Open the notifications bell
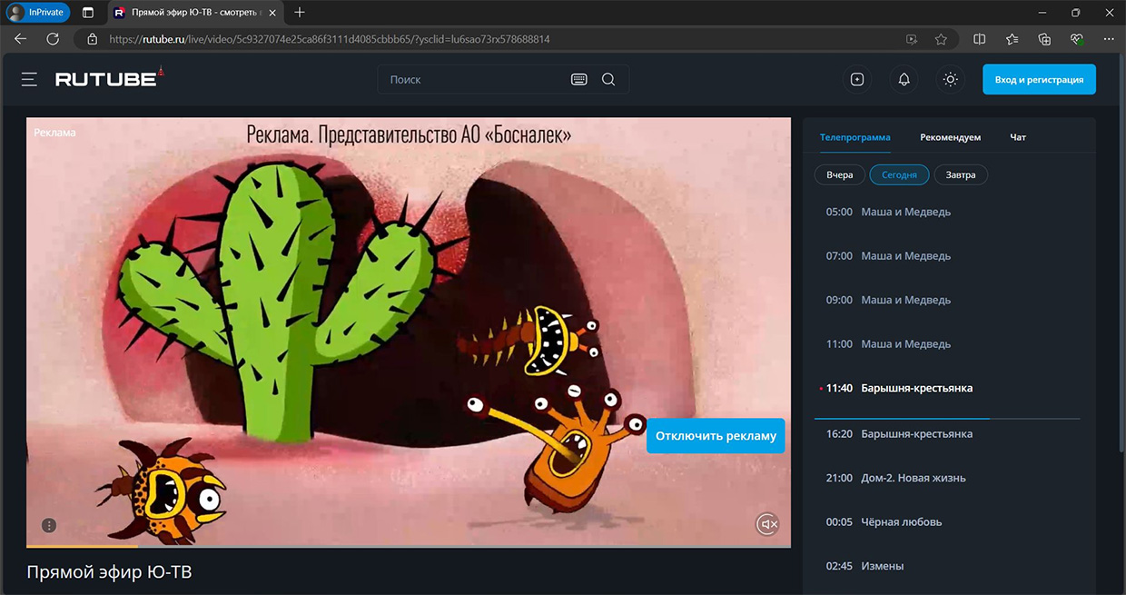Screen dimensions: 1126x595 pos(904,80)
